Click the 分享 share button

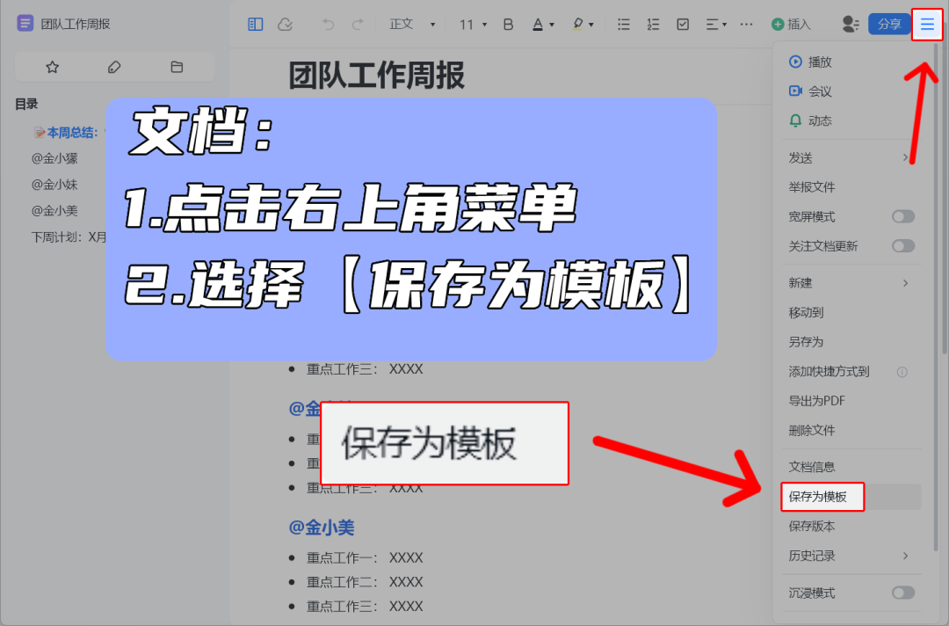pos(890,24)
